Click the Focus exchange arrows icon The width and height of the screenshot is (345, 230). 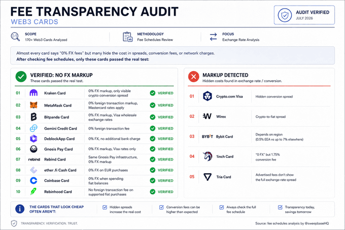click(213, 37)
